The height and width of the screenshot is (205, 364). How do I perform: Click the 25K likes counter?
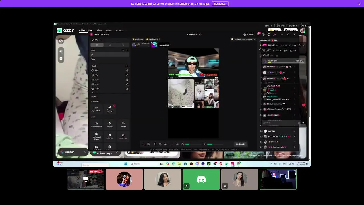click(x=266, y=55)
